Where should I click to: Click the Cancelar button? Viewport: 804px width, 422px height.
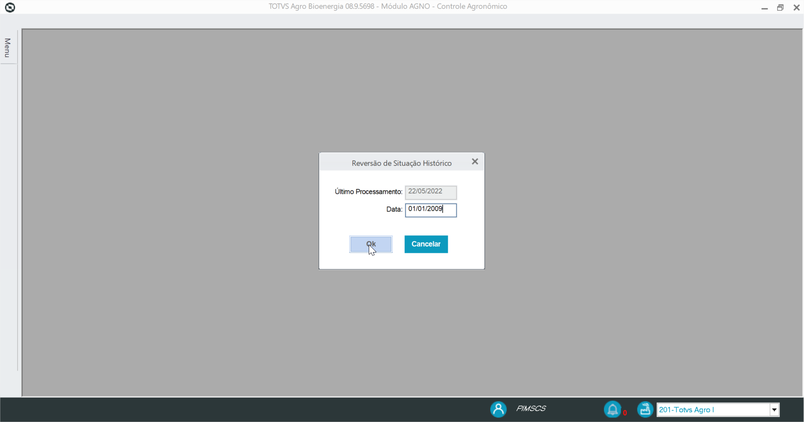click(x=426, y=244)
